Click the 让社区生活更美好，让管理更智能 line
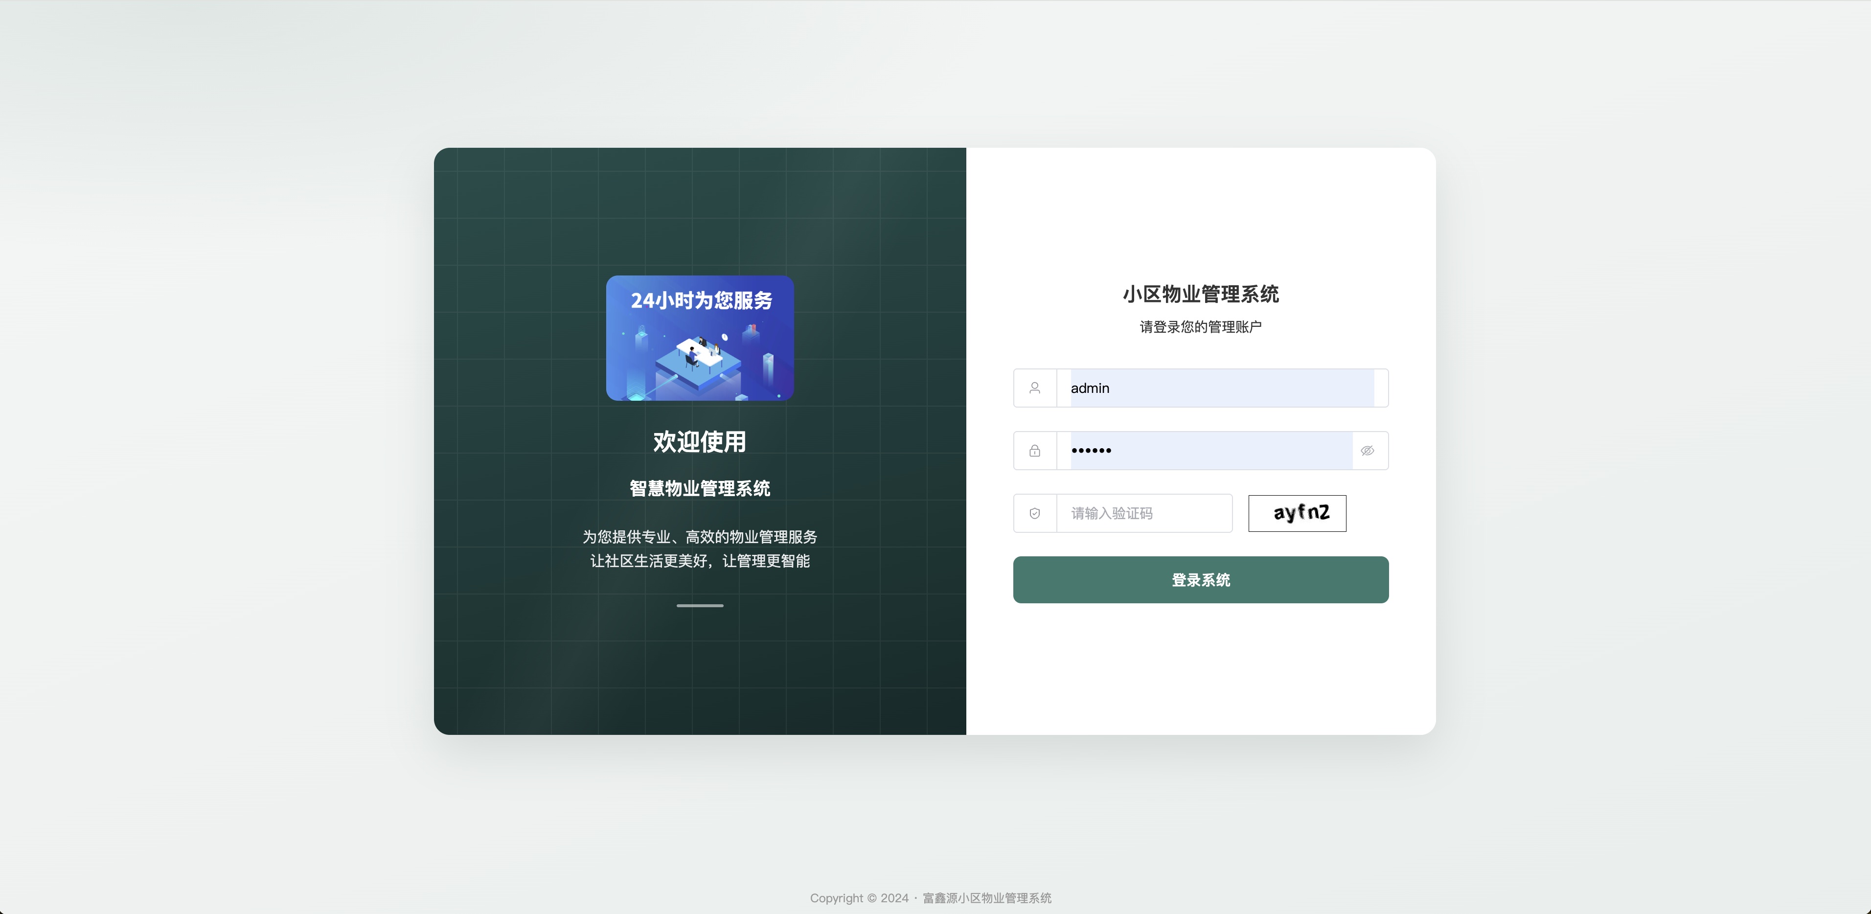The image size is (1871, 914). click(700, 561)
